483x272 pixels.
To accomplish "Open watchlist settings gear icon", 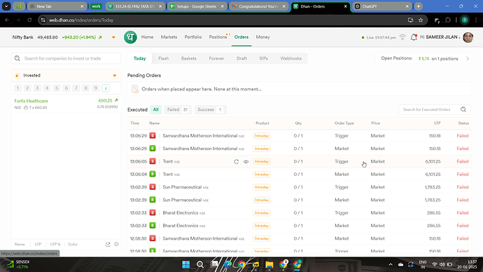I will click(116, 244).
